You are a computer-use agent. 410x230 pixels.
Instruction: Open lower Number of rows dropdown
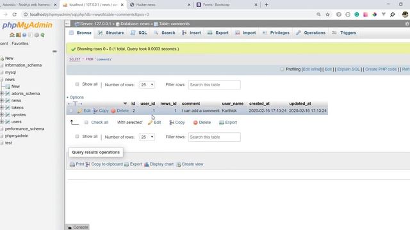(x=147, y=137)
